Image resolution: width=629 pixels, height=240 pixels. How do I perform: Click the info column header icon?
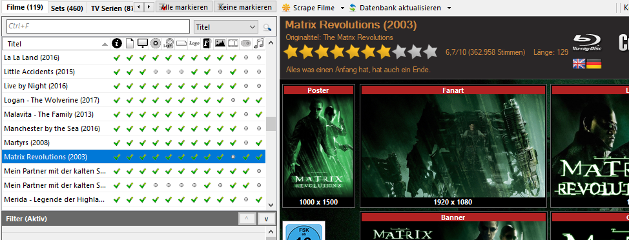click(x=117, y=43)
